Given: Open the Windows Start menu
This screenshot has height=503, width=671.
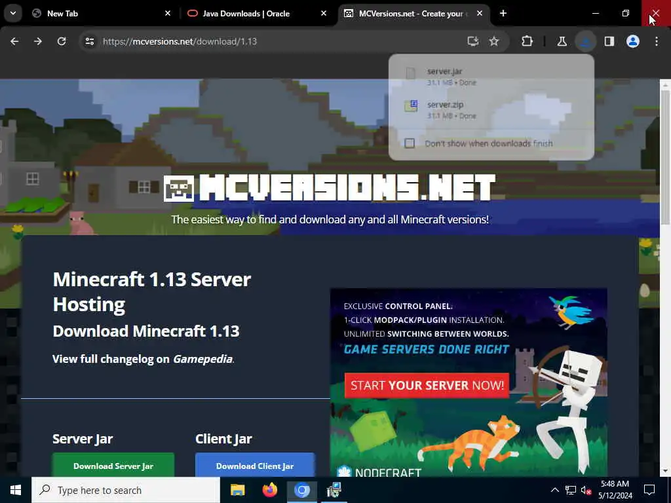Looking at the screenshot, I should [x=16, y=490].
